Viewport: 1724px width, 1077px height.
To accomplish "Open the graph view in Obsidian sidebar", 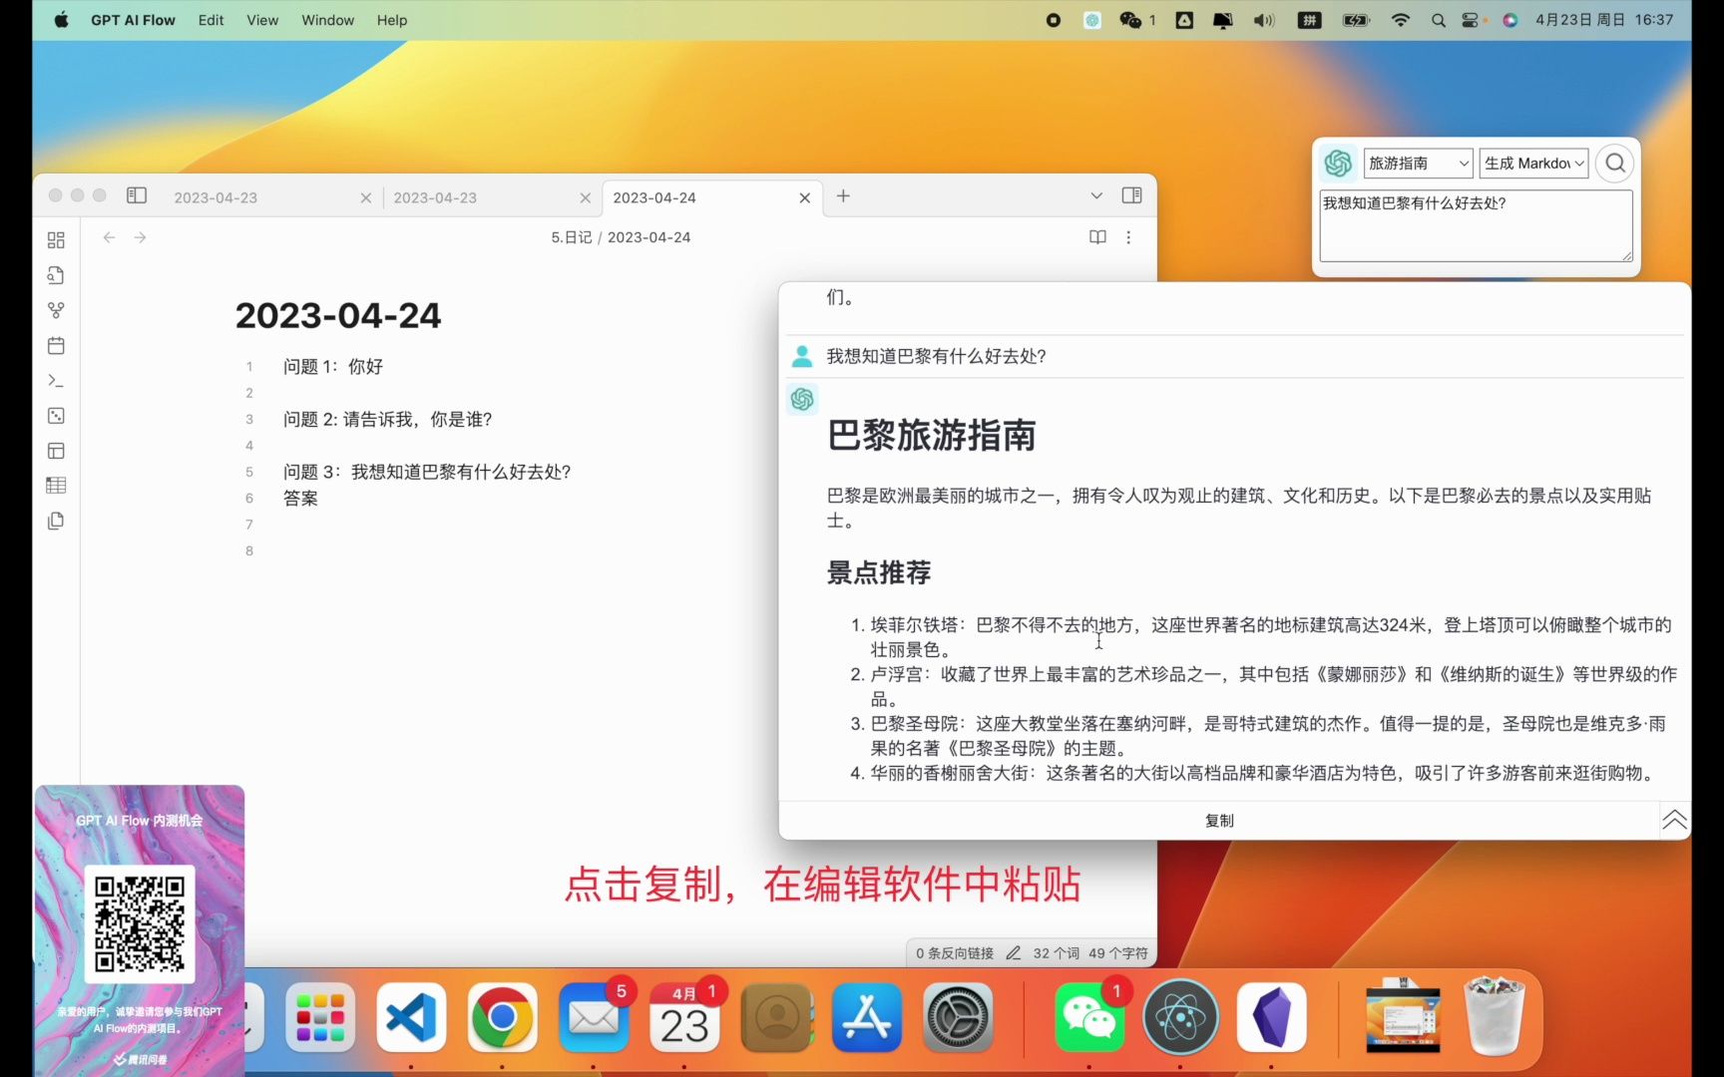I will tap(56, 311).
